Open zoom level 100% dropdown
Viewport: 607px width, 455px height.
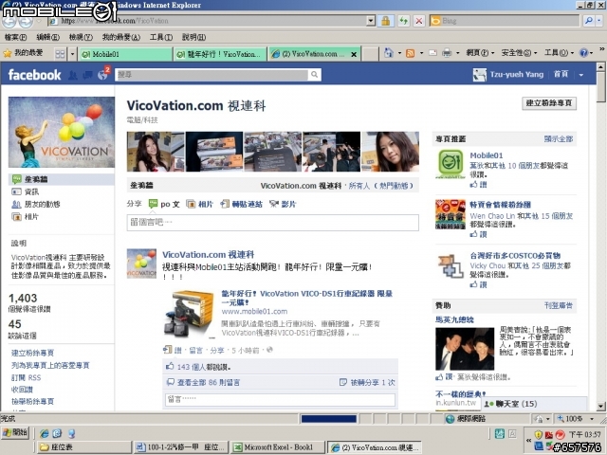(x=592, y=419)
